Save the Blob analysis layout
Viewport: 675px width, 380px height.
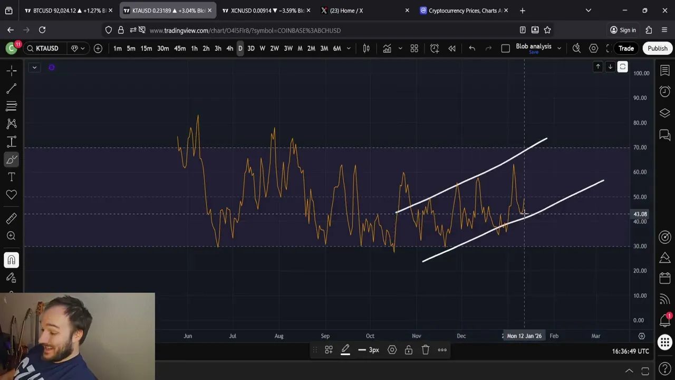pos(534,52)
